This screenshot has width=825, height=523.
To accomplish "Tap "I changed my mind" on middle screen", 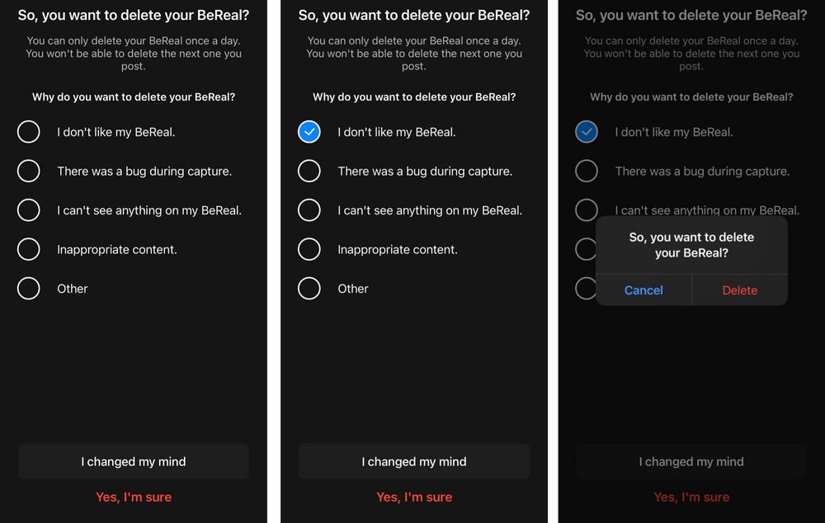I will click(414, 461).
